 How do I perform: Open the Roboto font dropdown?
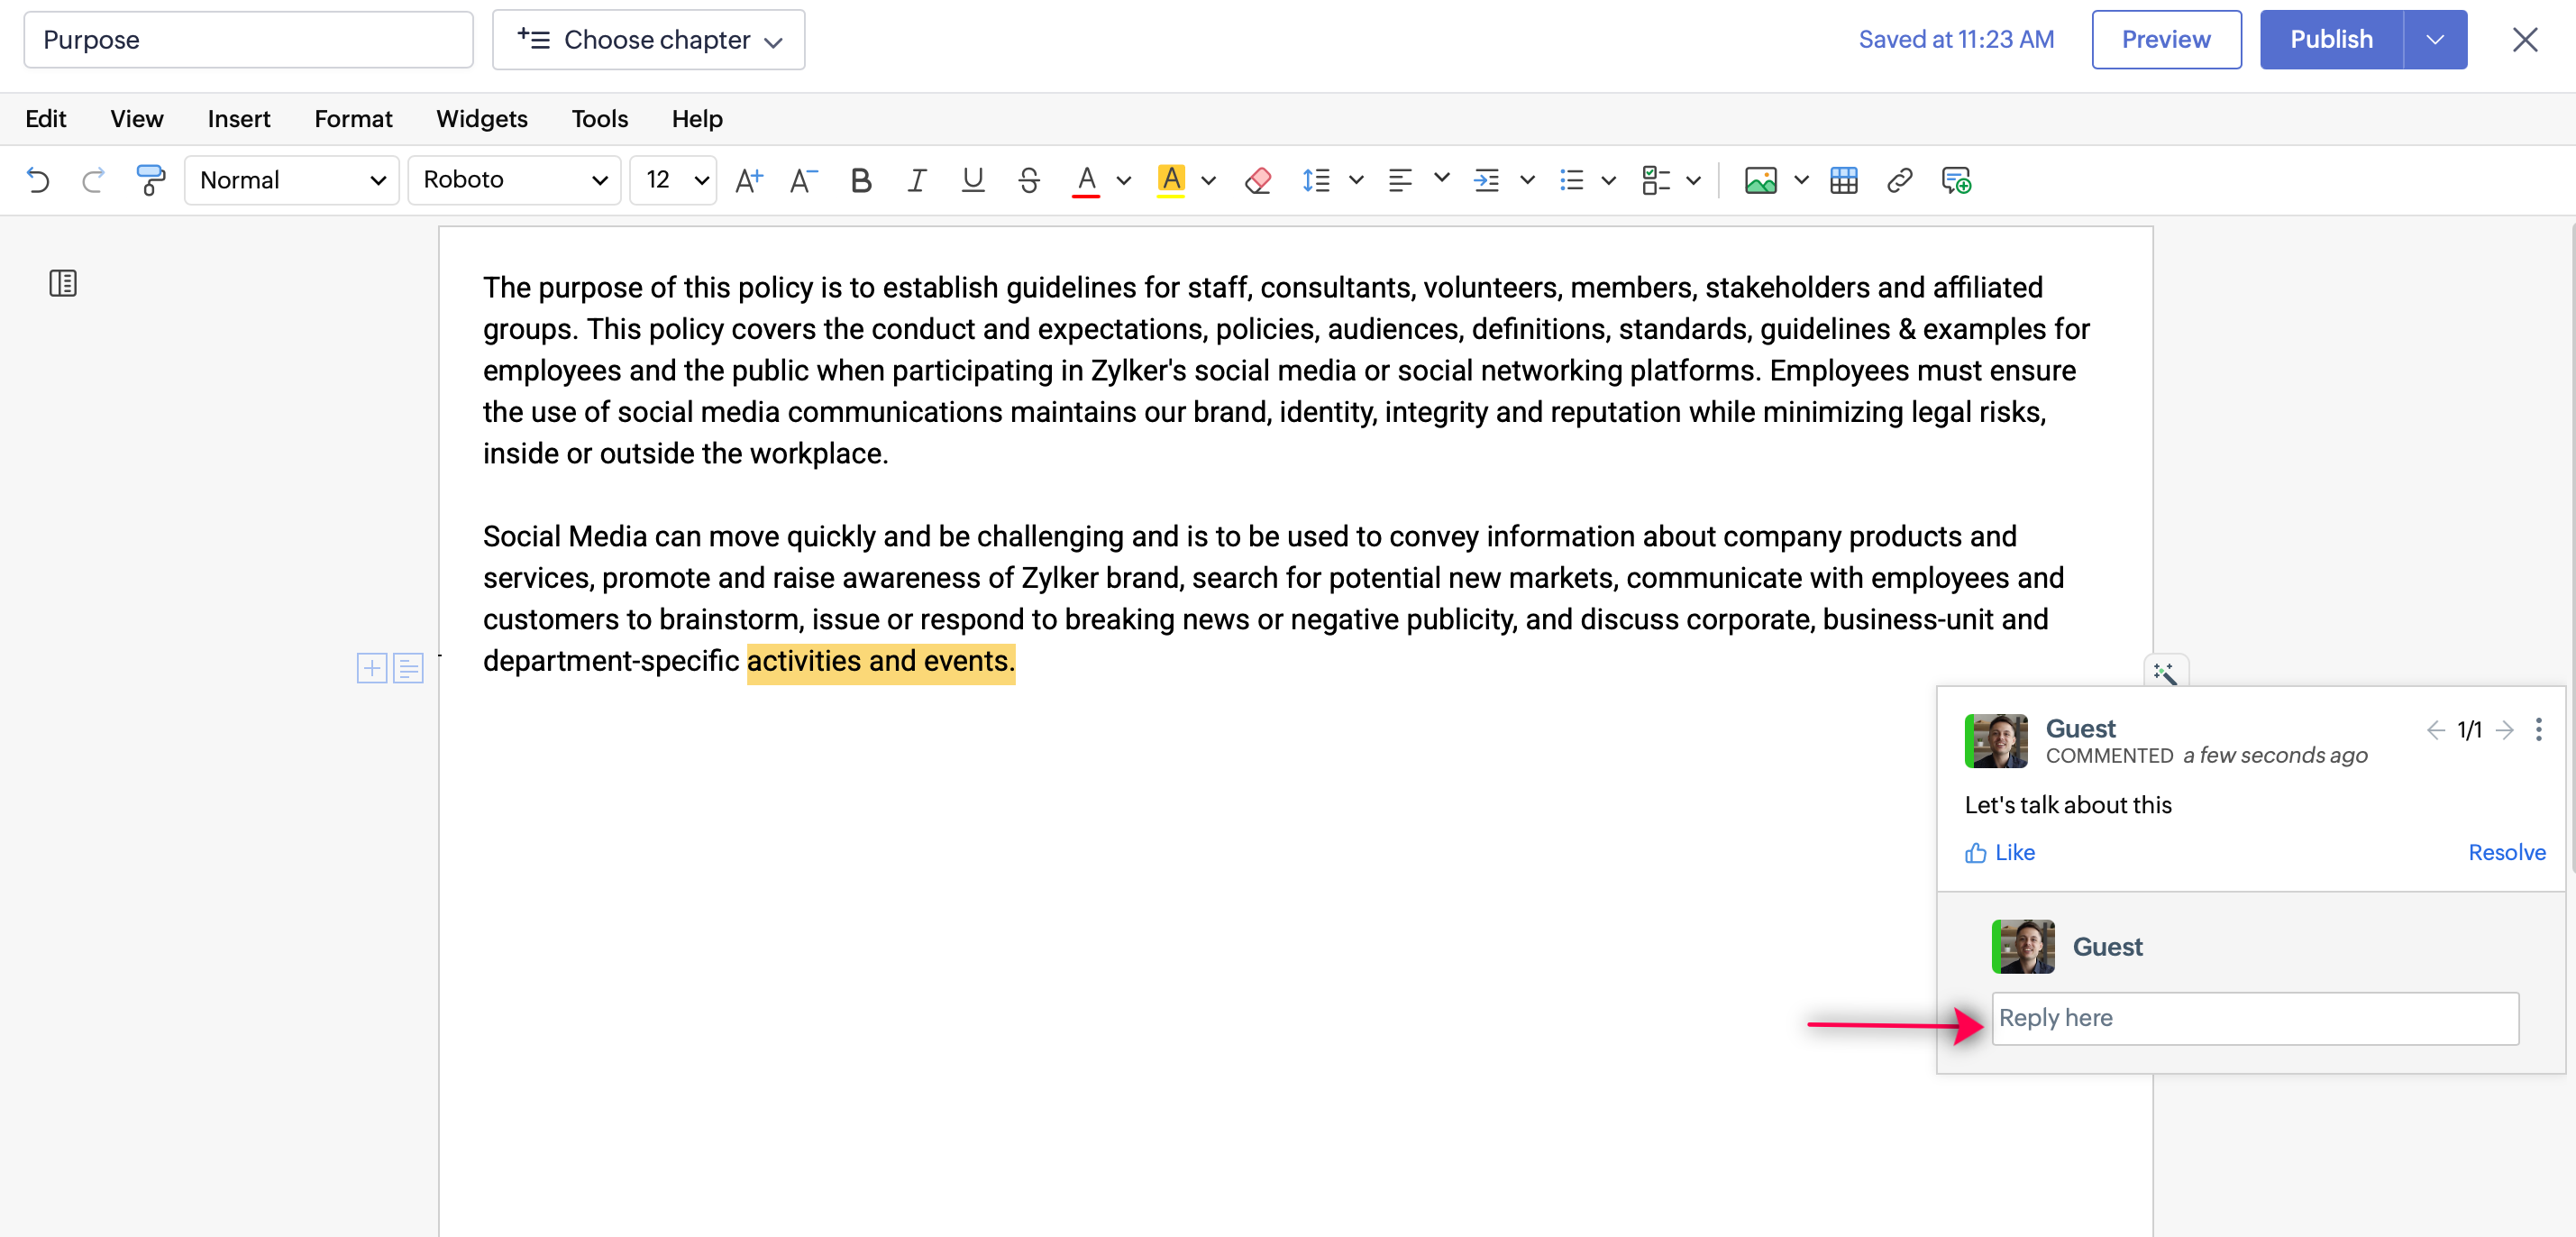[514, 180]
